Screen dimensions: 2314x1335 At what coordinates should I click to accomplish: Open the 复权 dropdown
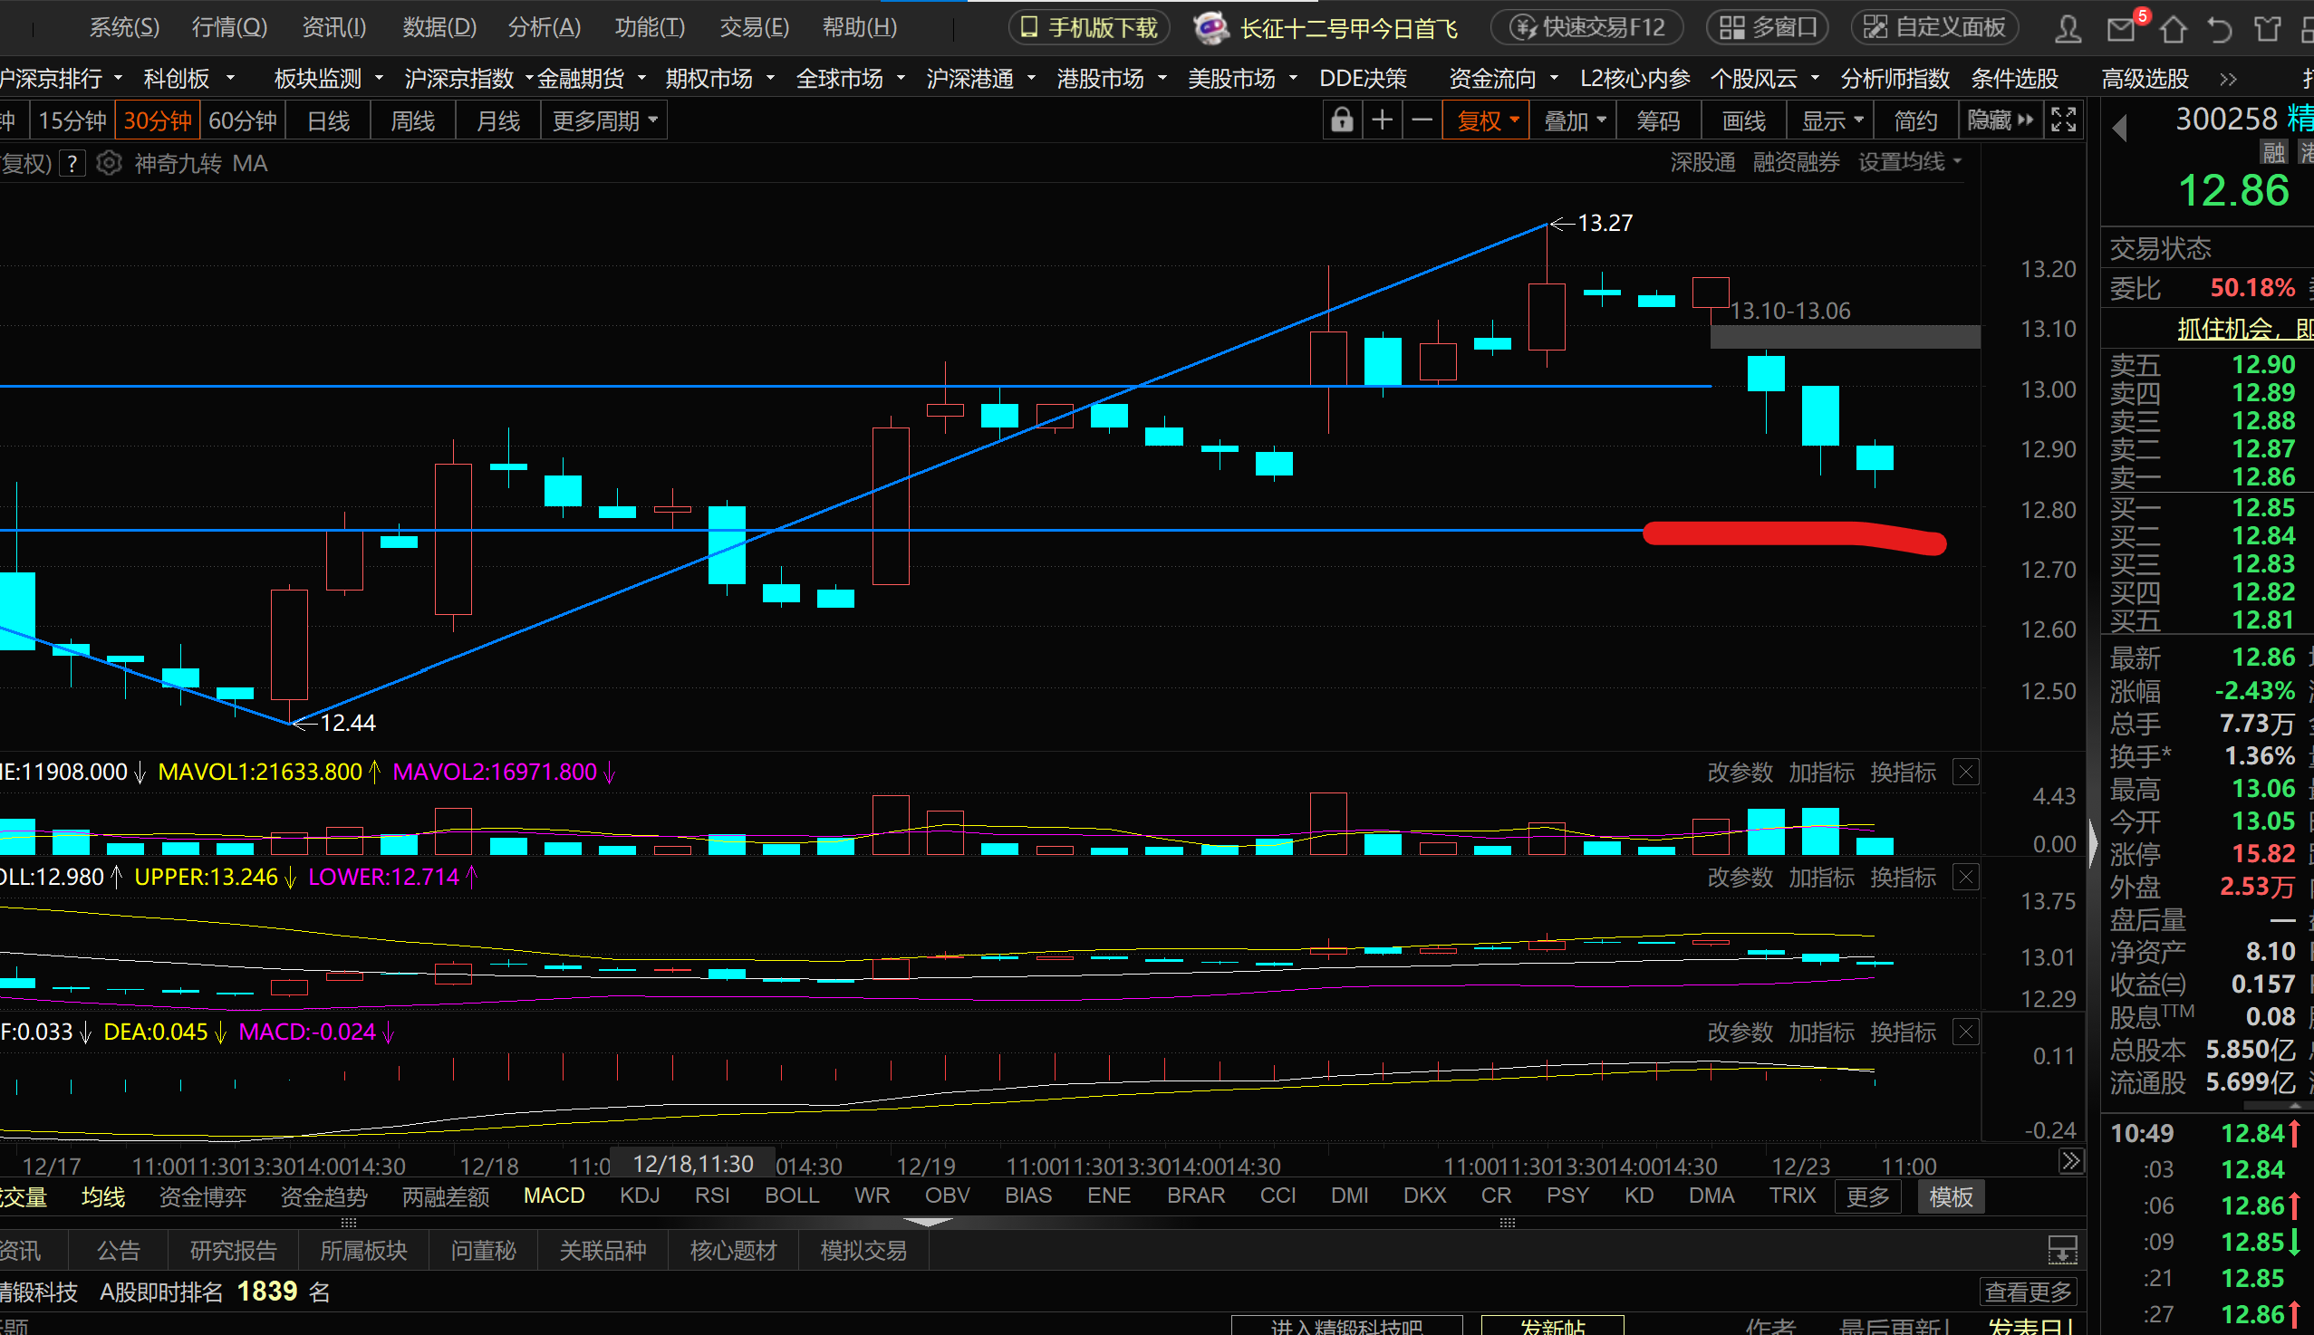(x=1488, y=120)
